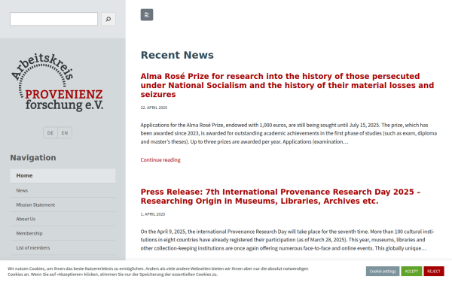Open the 7th International Provenance Research Day headline

(x=280, y=196)
